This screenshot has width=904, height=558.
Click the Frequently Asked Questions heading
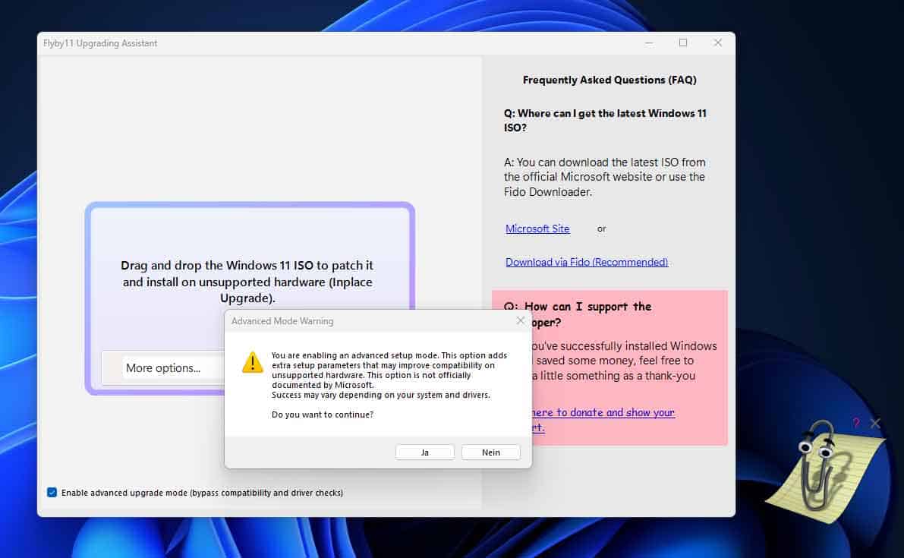[x=609, y=80]
